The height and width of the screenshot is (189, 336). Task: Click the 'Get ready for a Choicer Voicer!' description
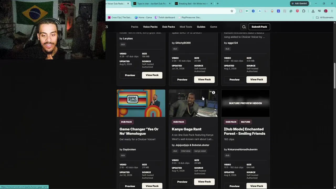pyautogui.click(x=138, y=139)
